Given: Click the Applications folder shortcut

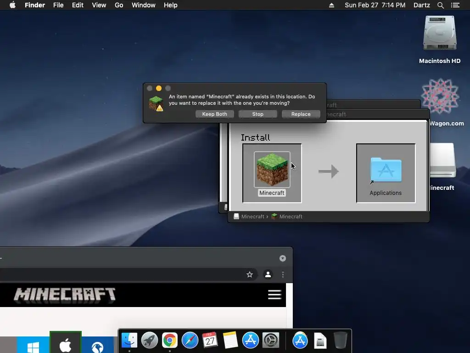Looking at the screenshot, I should (386, 170).
